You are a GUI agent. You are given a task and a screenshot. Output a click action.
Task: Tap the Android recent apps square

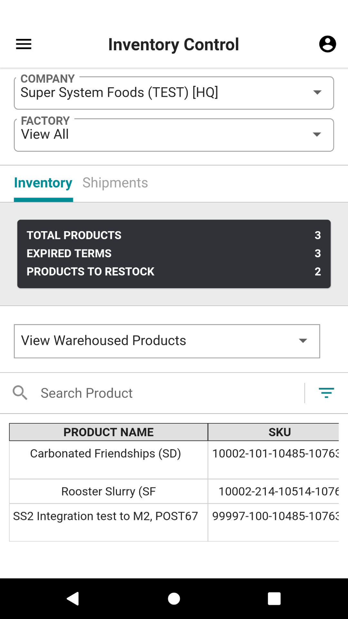274,599
